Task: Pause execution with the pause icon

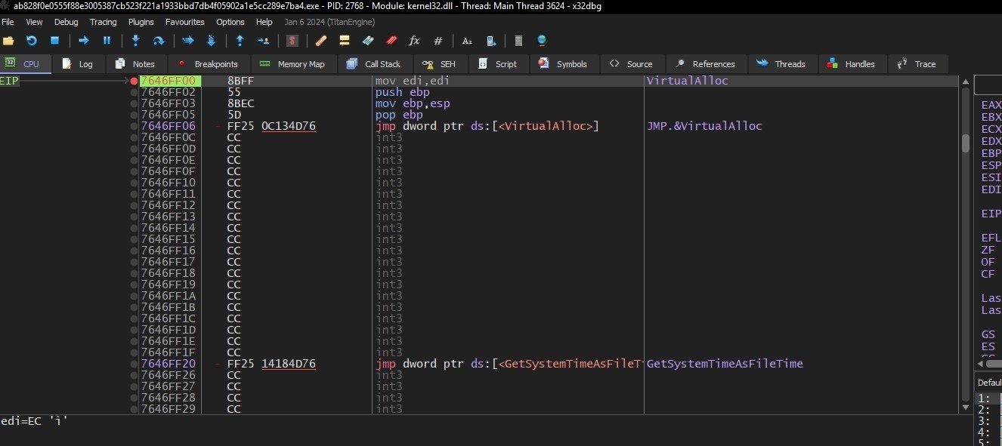Action: 107,41
